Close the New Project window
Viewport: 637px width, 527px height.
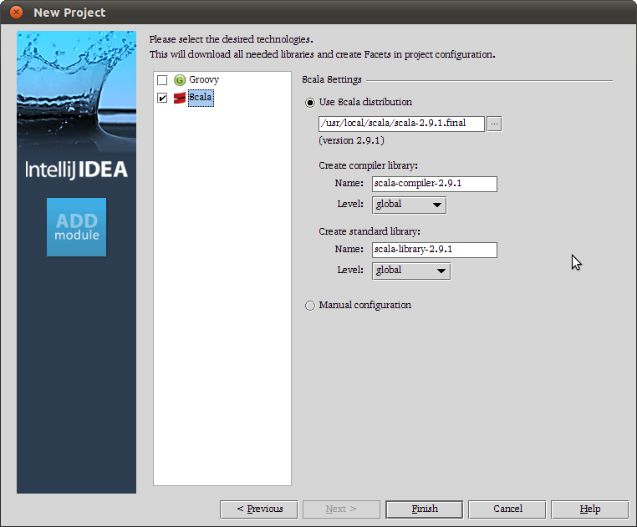click(x=16, y=13)
